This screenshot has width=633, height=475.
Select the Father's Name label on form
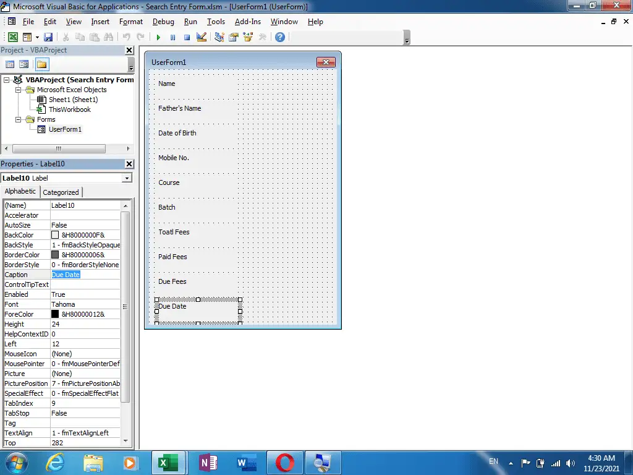coord(179,108)
